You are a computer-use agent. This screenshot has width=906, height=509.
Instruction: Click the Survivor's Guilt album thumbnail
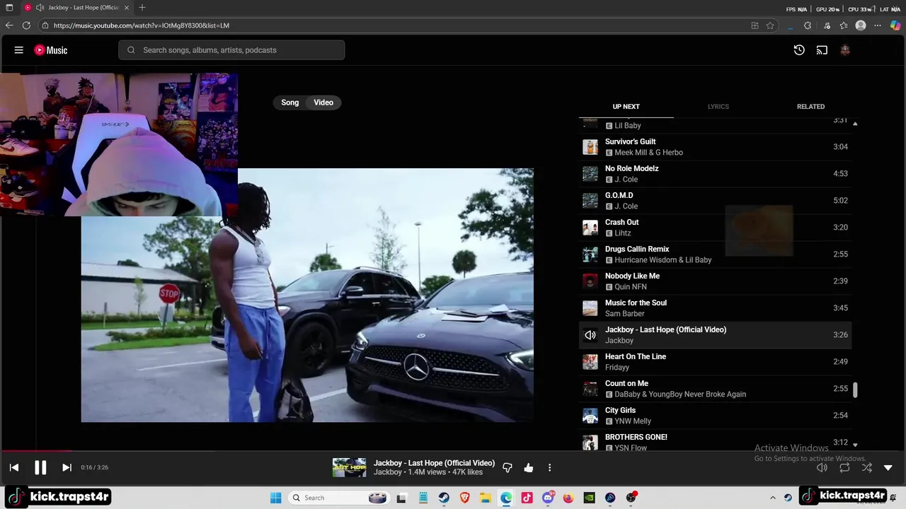tap(590, 147)
